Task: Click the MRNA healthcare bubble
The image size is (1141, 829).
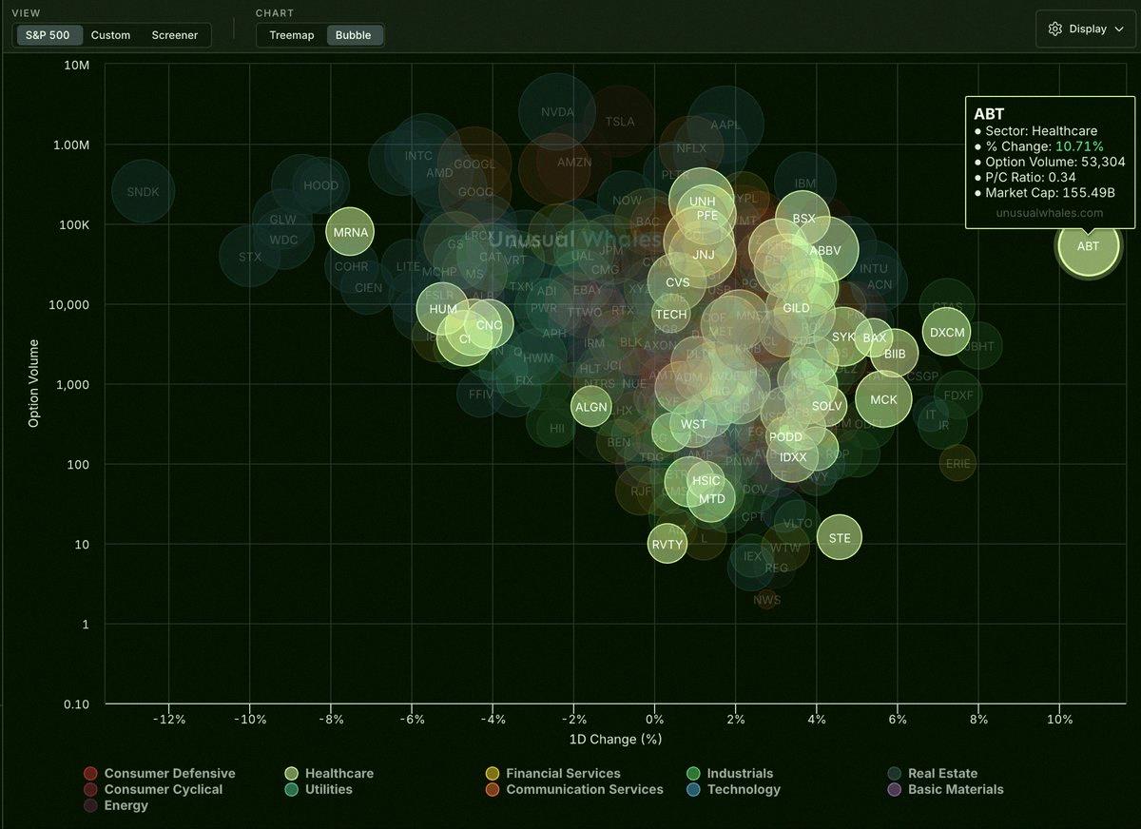Action: tap(351, 232)
